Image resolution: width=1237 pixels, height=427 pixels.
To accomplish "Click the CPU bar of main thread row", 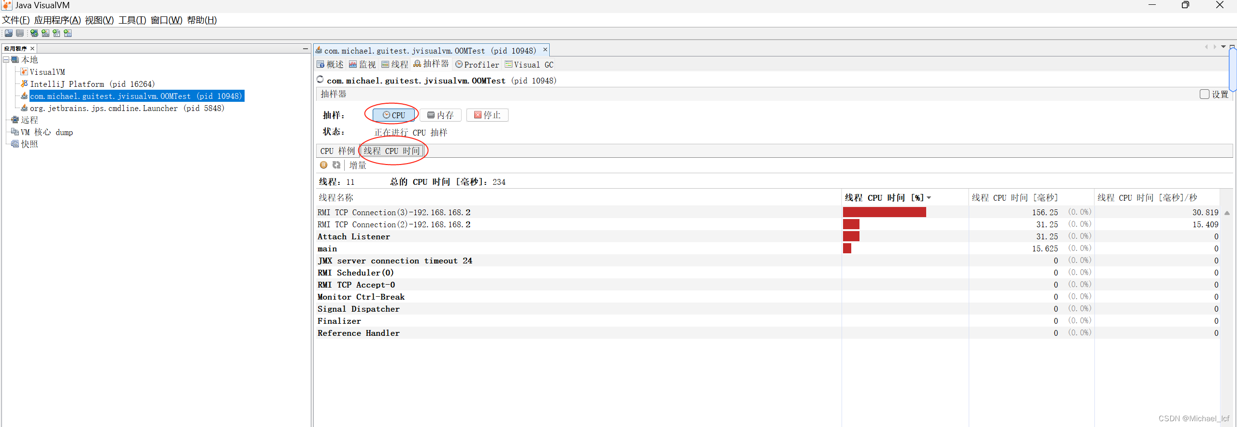I will point(847,248).
